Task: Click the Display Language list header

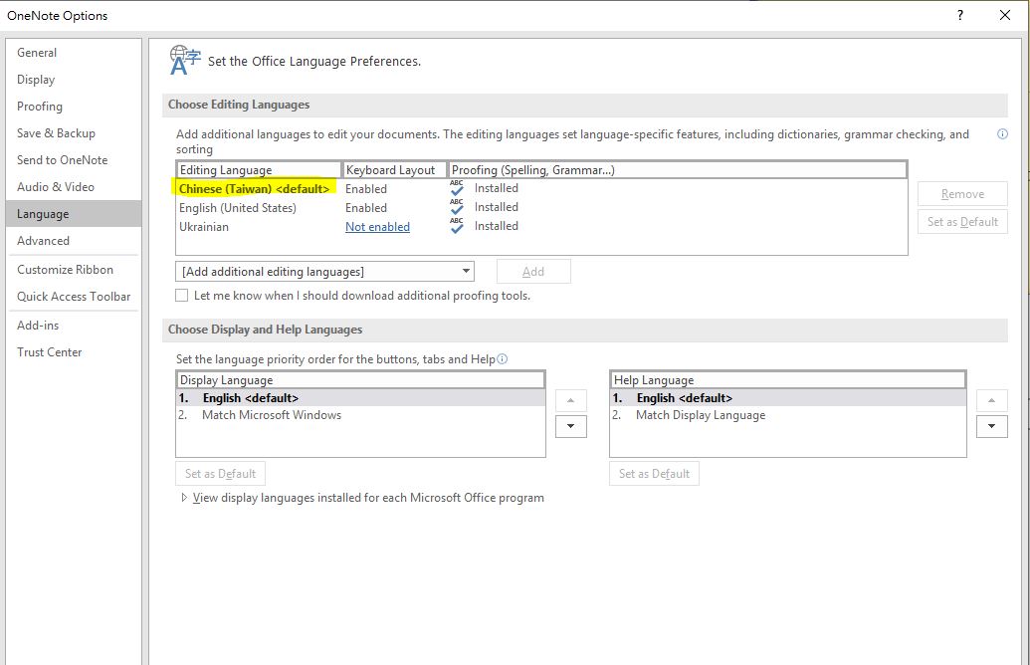Action: (360, 380)
